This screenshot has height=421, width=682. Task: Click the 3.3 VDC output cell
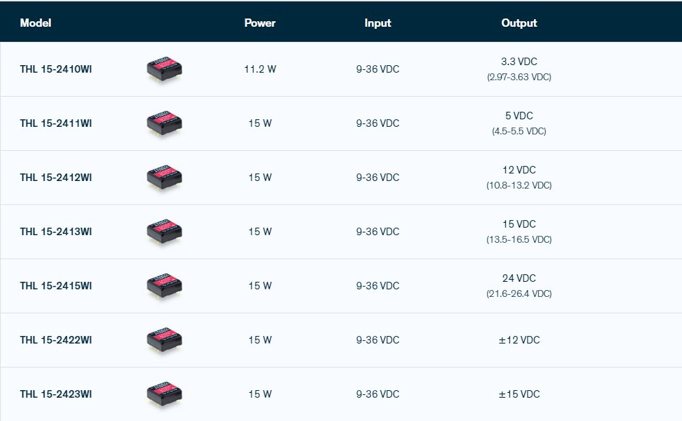pyautogui.click(x=519, y=62)
